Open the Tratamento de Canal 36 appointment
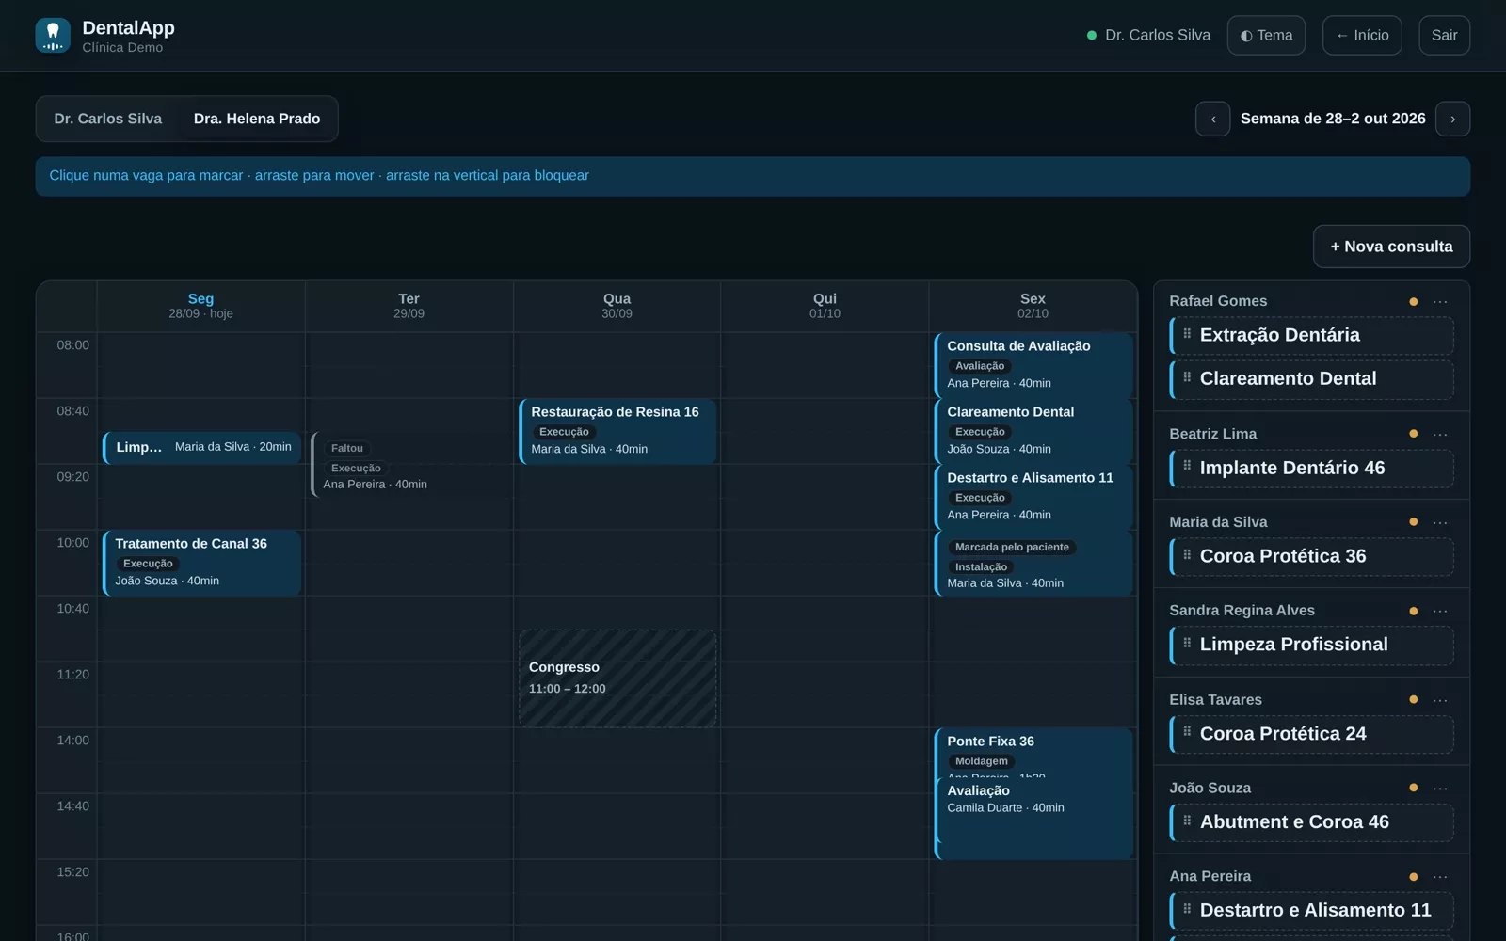Screen dimensions: 1506x941 tap(201, 563)
